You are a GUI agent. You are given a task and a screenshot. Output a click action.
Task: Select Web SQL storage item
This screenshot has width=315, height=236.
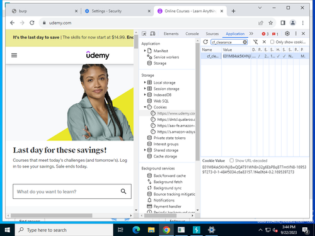(x=161, y=101)
